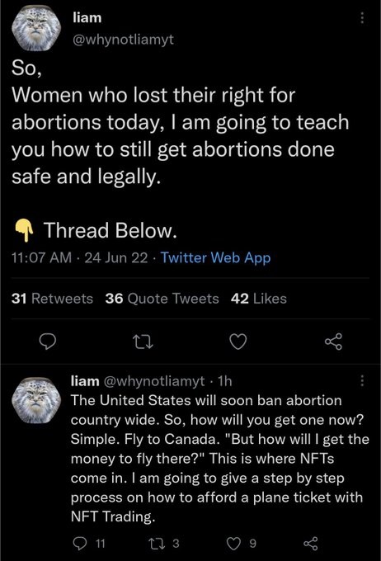Open the Twitter Web App source link
Viewport: 381px width, 561px height.
pos(215,257)
